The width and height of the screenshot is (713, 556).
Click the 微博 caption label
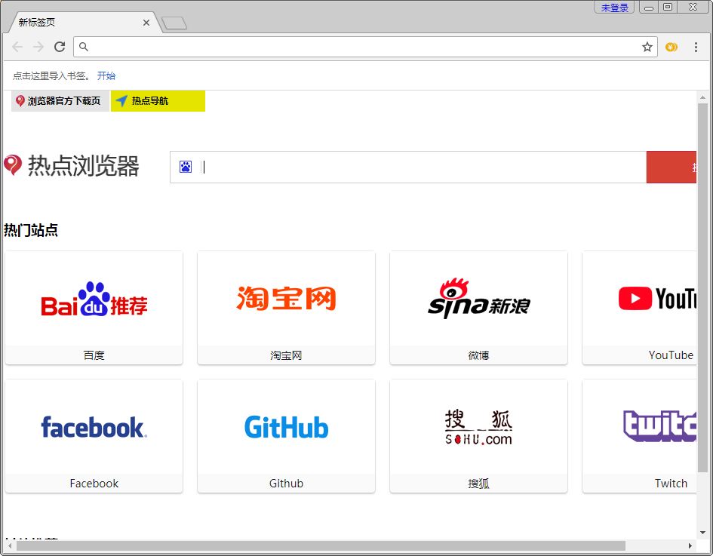click(x=478, y=355)
